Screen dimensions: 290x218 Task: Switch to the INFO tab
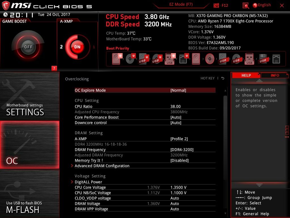275,75
